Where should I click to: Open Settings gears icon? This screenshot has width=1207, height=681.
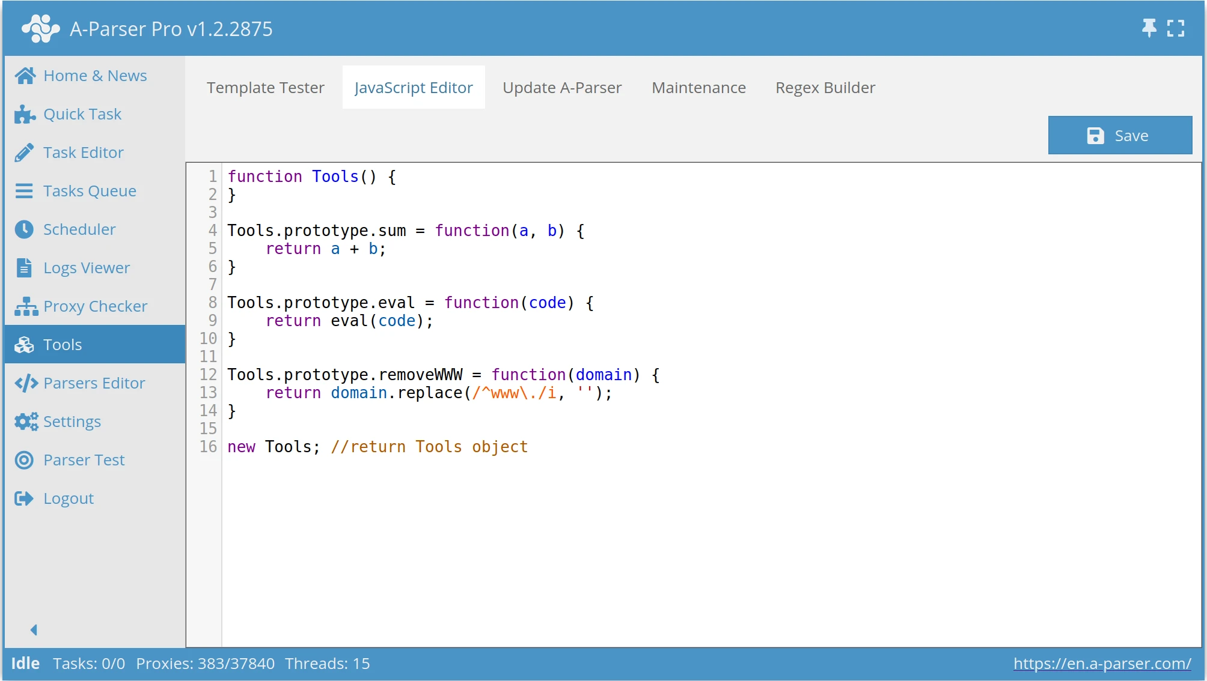click(x=26, y=422)
